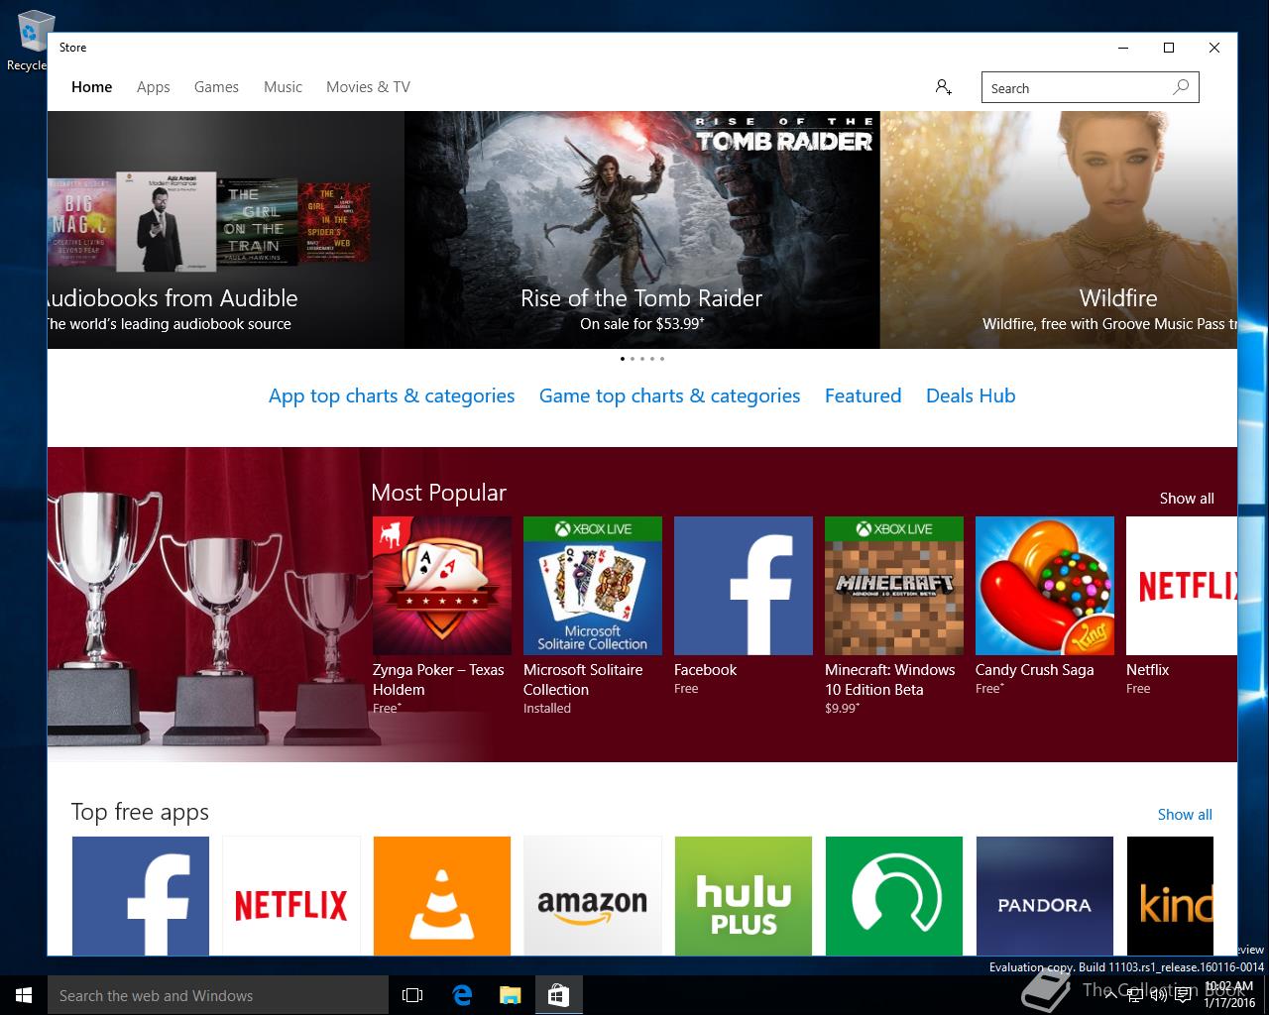Open VLC cone app tile

click(x=442, y=896)
